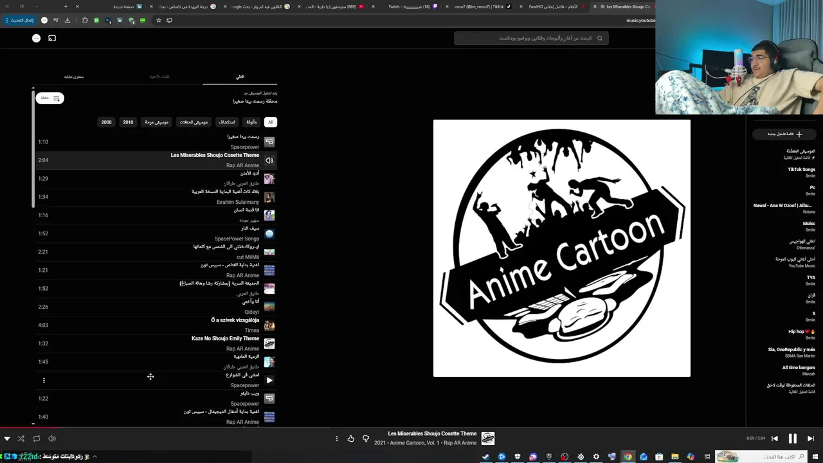823x463 pixels.
Task: Click the save queue to playlist button
Action: (x=50, y=98)
